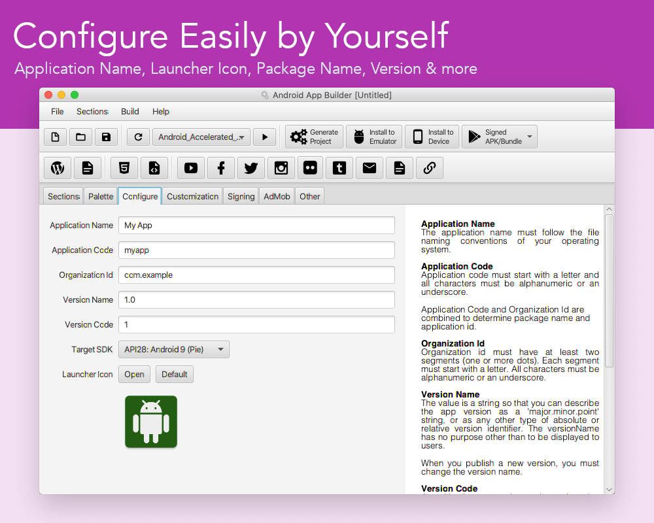Click the Application Name field
The image size is (654, 523).
[x=256, y=225]
